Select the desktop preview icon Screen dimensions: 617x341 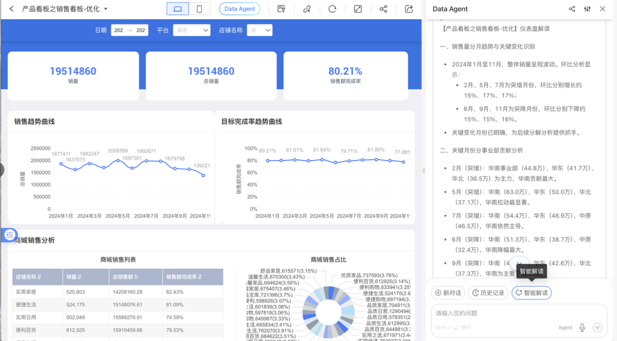(x=178, y=9)
